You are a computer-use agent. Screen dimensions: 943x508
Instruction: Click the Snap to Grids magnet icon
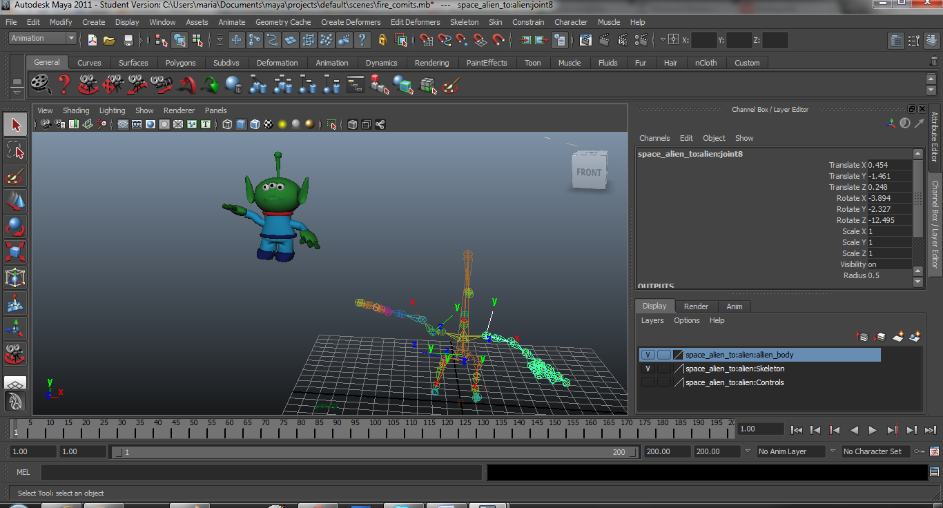tap(427, 40)
